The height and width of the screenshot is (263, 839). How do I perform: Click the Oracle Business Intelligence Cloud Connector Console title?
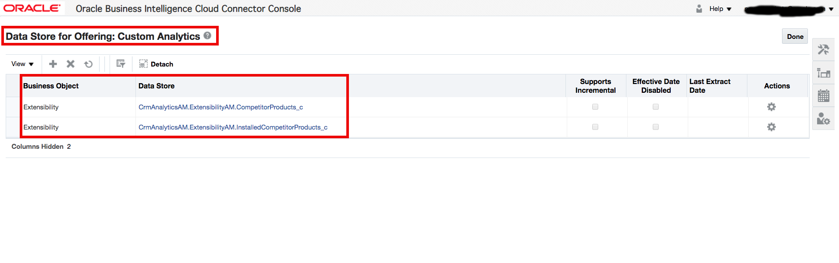(188, 9)
